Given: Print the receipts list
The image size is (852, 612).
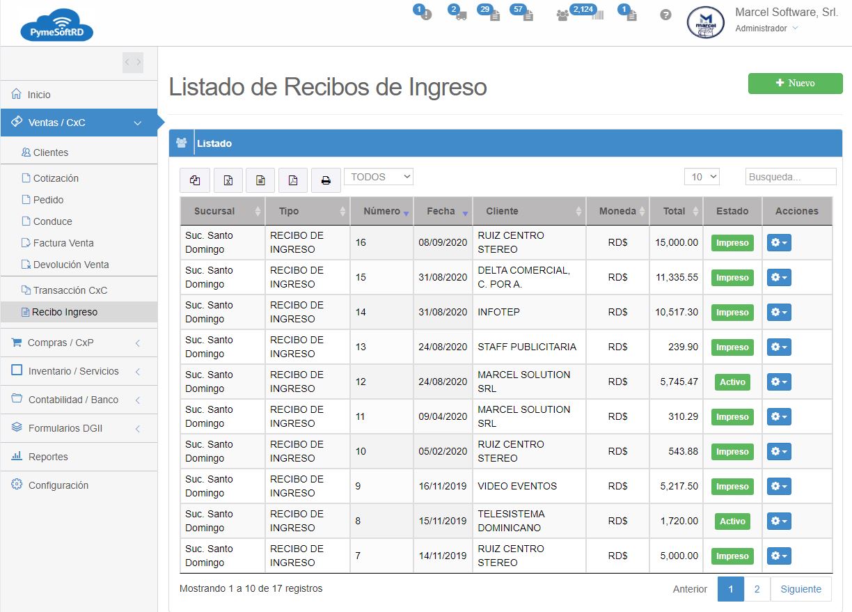Looking at the screenshot, I should (325, 180).
